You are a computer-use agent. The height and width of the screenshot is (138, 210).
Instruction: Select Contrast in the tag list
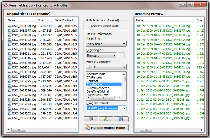(92, 81)
